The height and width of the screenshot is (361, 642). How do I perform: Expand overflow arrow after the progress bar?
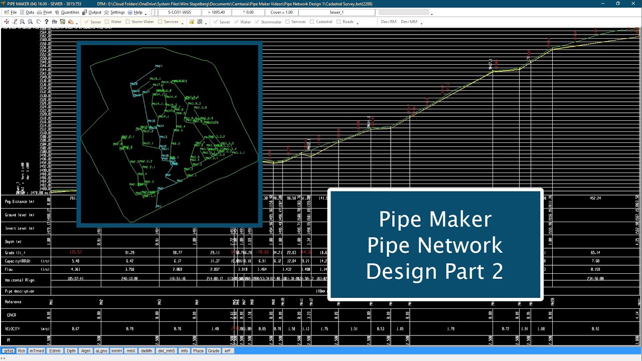tap(432, 13)
